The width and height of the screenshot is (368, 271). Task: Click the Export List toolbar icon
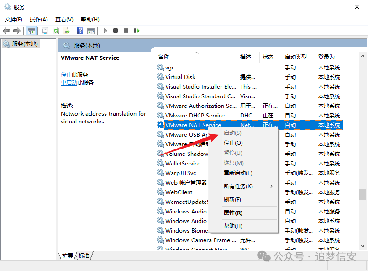tap(66, 31)
